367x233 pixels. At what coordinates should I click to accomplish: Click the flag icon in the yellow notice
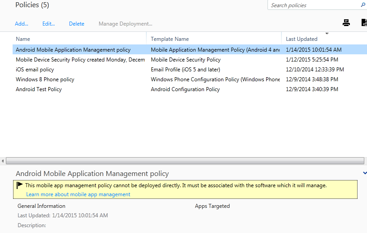tap(20, 185)
